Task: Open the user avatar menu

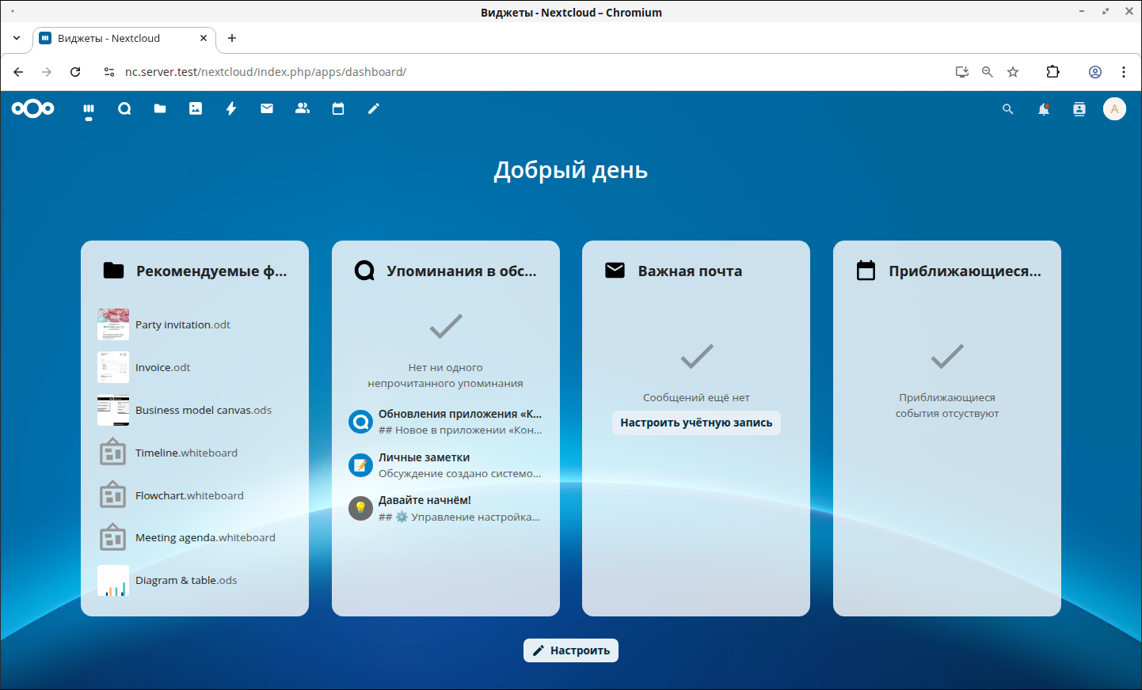Action: point(1114,109)
